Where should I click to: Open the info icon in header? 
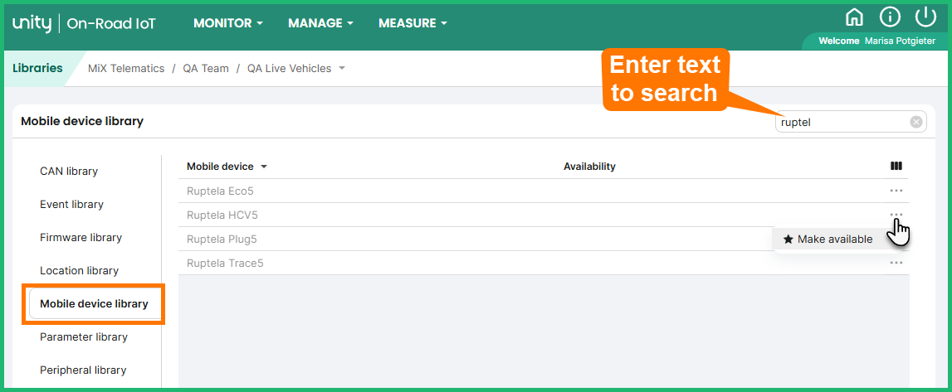coord(890,17)
